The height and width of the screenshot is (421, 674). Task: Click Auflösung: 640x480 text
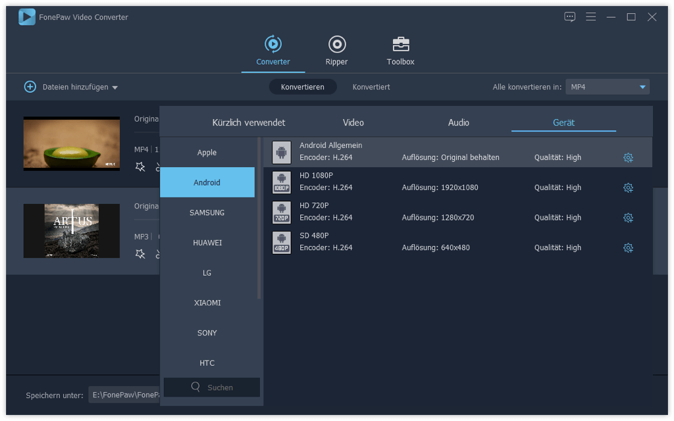pyautogui.click(x=436, y=247)
